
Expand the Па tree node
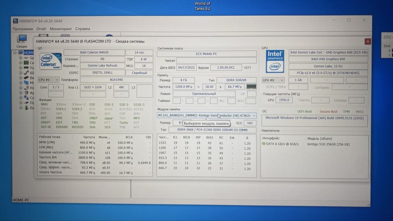[x=20, y=68]
